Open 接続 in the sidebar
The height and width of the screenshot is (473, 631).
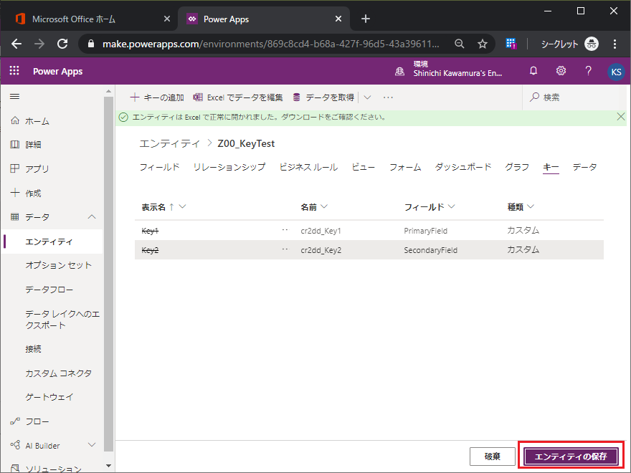pos(33,349)
